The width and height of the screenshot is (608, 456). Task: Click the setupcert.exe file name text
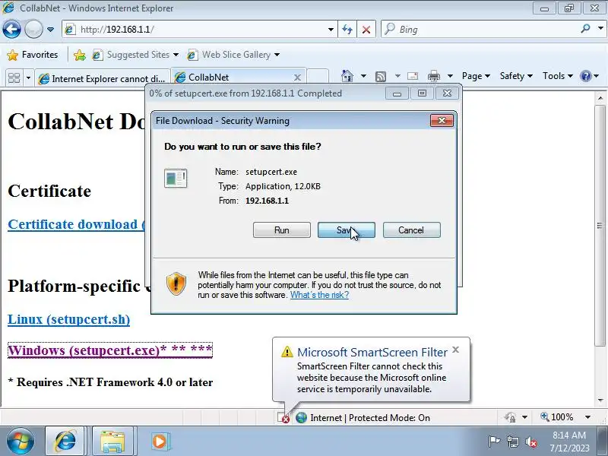(x=271, y=172)
